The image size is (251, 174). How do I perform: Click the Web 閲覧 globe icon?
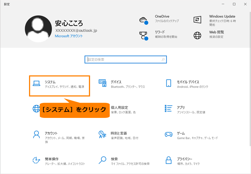(x=197, y=35)
